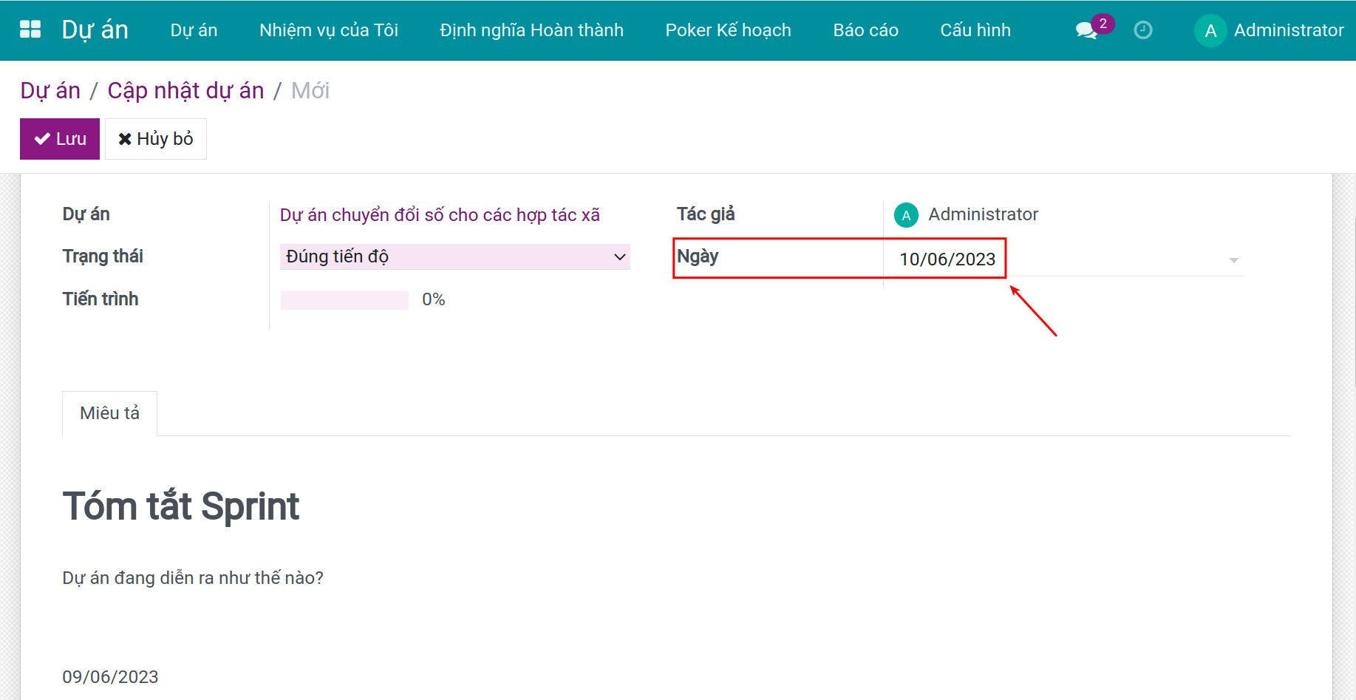Select the Miêu tả tab
The width and height of the screenshot is (1356, 700).
109,413
